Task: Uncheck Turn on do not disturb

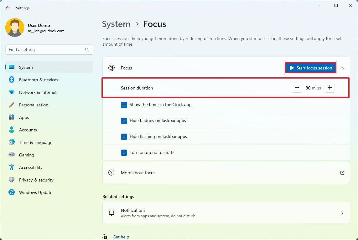Action: coord(124,153)
